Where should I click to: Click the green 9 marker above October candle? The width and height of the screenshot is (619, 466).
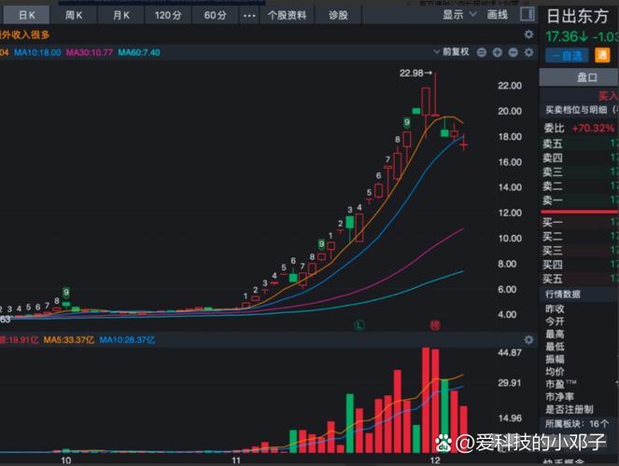66,293
